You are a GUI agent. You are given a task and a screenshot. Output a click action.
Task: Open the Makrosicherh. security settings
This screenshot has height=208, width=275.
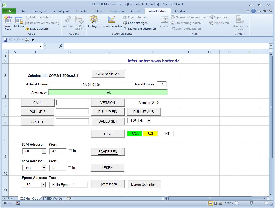[x=37, y=29]
